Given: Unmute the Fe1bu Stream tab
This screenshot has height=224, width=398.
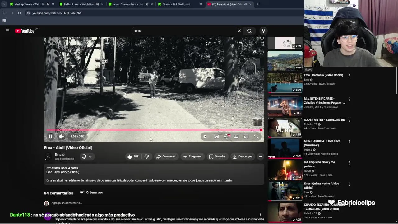Looking at the screenshot, I should click(97, 4).
